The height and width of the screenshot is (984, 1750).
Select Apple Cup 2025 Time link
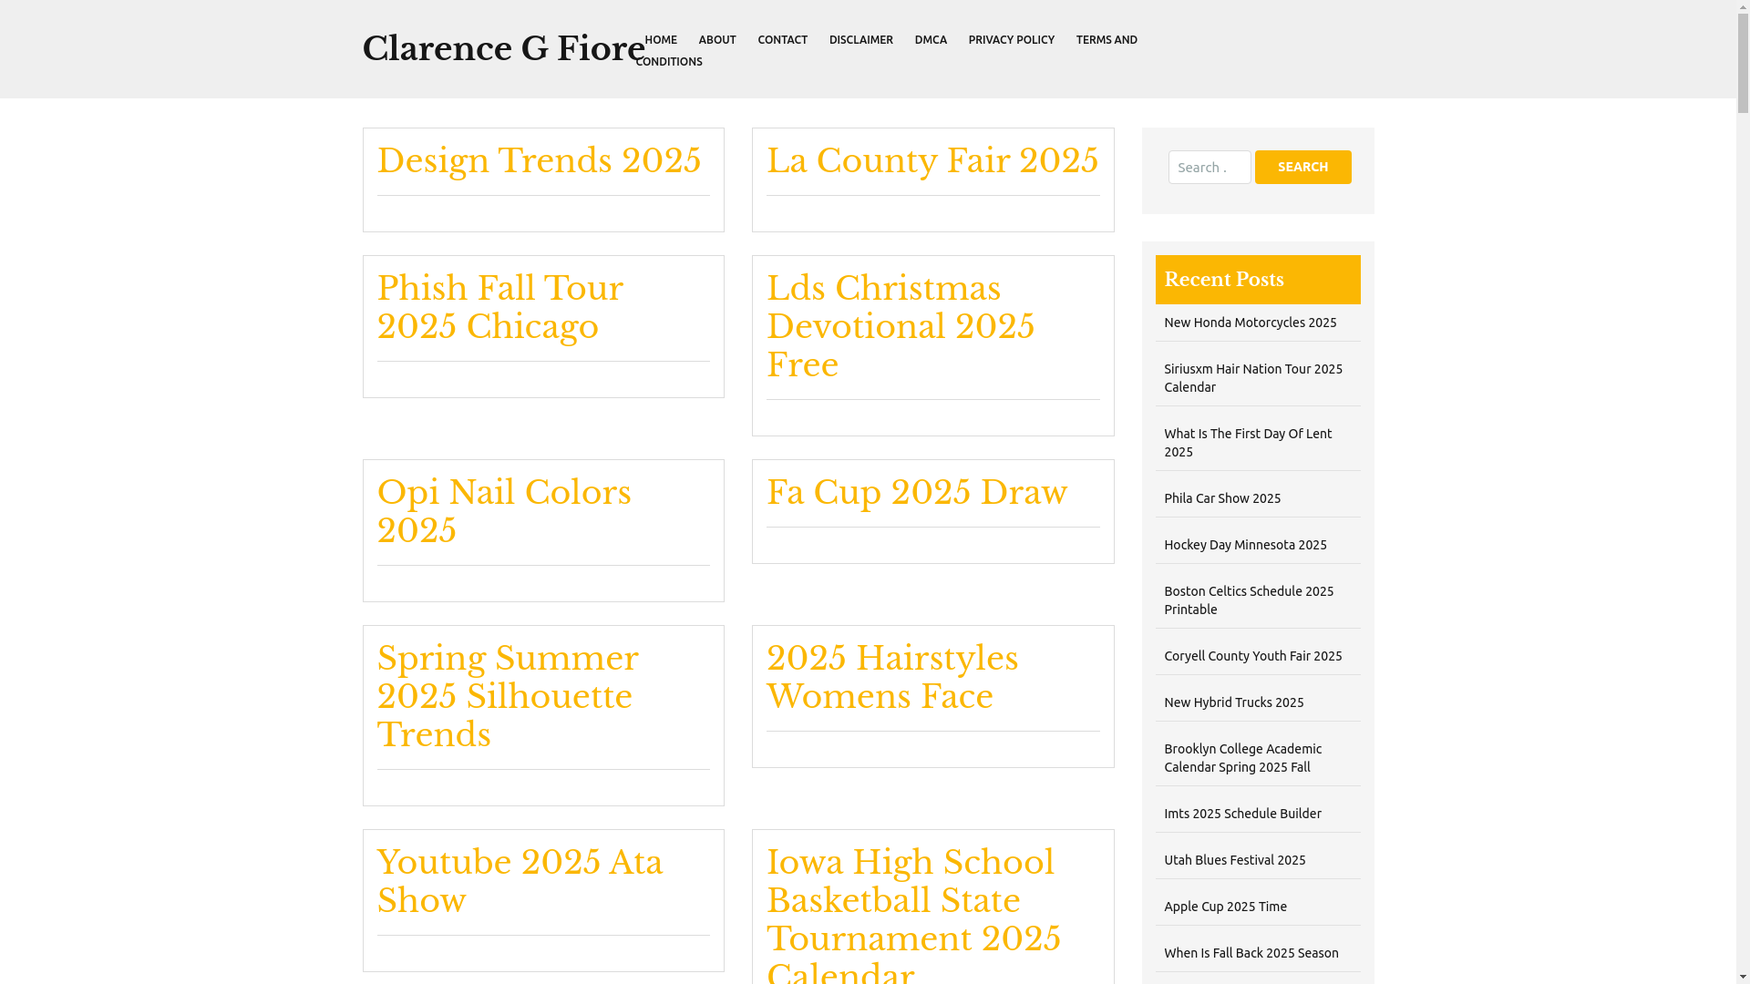[x=1226, y=907]
